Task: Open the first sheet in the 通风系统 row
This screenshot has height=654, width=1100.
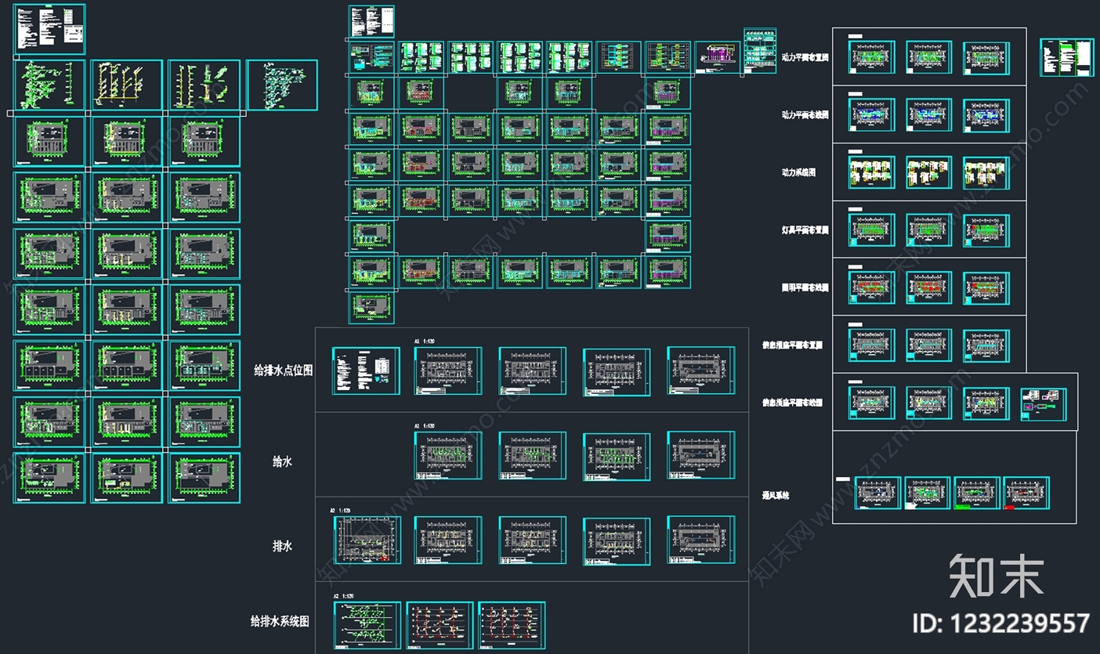Action: [877, 493]
